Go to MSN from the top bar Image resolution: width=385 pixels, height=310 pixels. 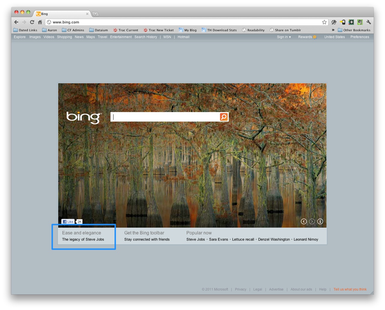(167, 37)
